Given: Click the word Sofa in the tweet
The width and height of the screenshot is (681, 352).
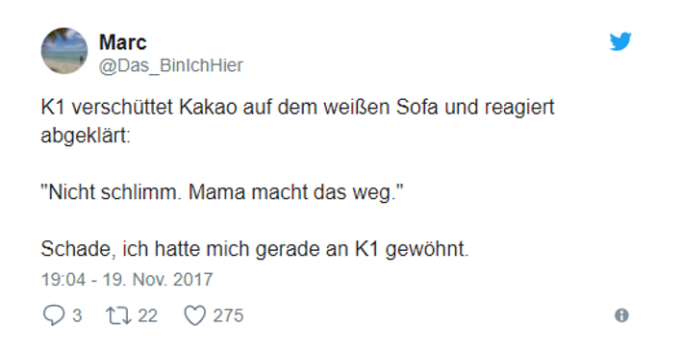Looking at the screenshot, I should [416, 107].
